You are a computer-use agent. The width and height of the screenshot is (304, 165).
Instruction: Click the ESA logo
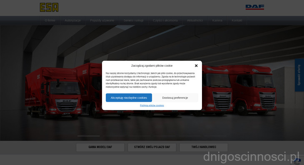coord(49,7)
